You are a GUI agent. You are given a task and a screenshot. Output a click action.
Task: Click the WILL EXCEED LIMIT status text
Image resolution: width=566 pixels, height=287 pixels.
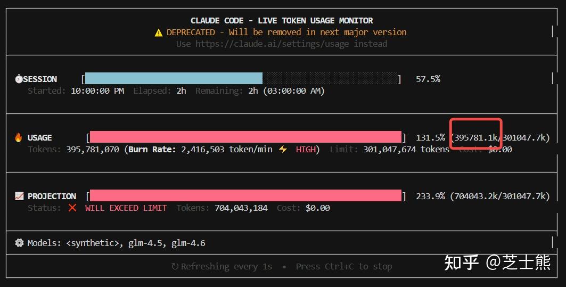[126, 208]
